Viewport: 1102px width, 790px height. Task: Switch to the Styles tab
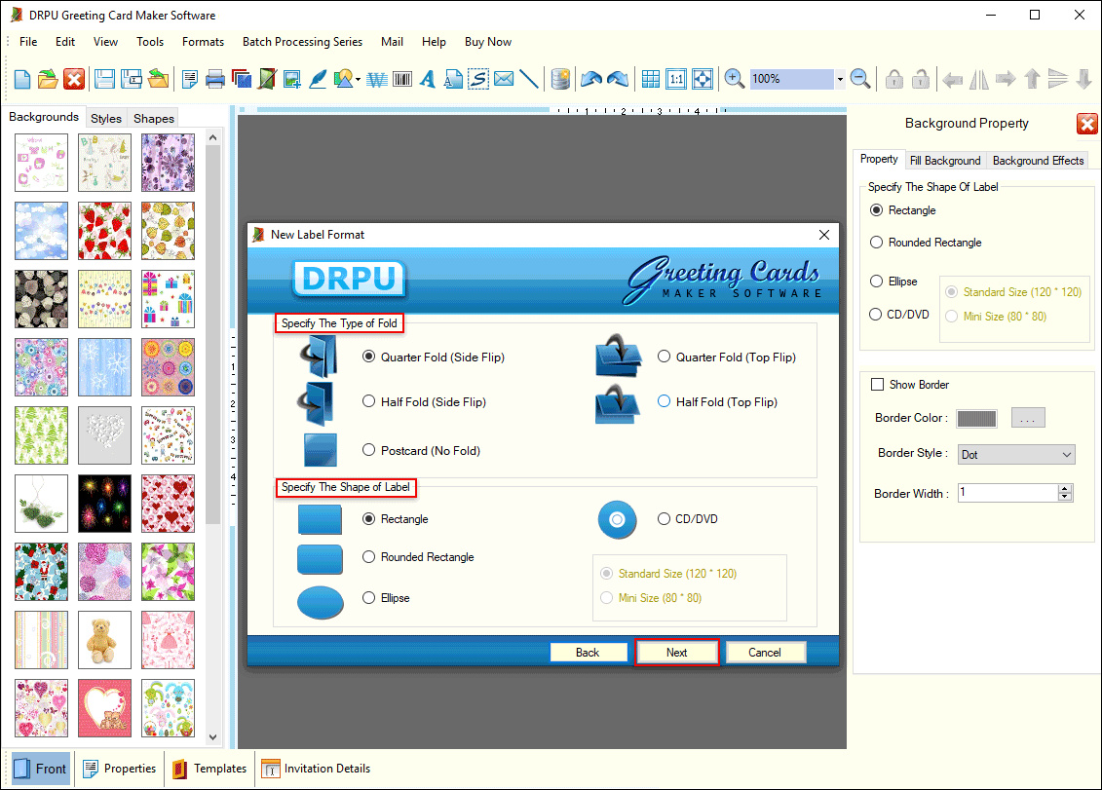click(x=106, y=118)
